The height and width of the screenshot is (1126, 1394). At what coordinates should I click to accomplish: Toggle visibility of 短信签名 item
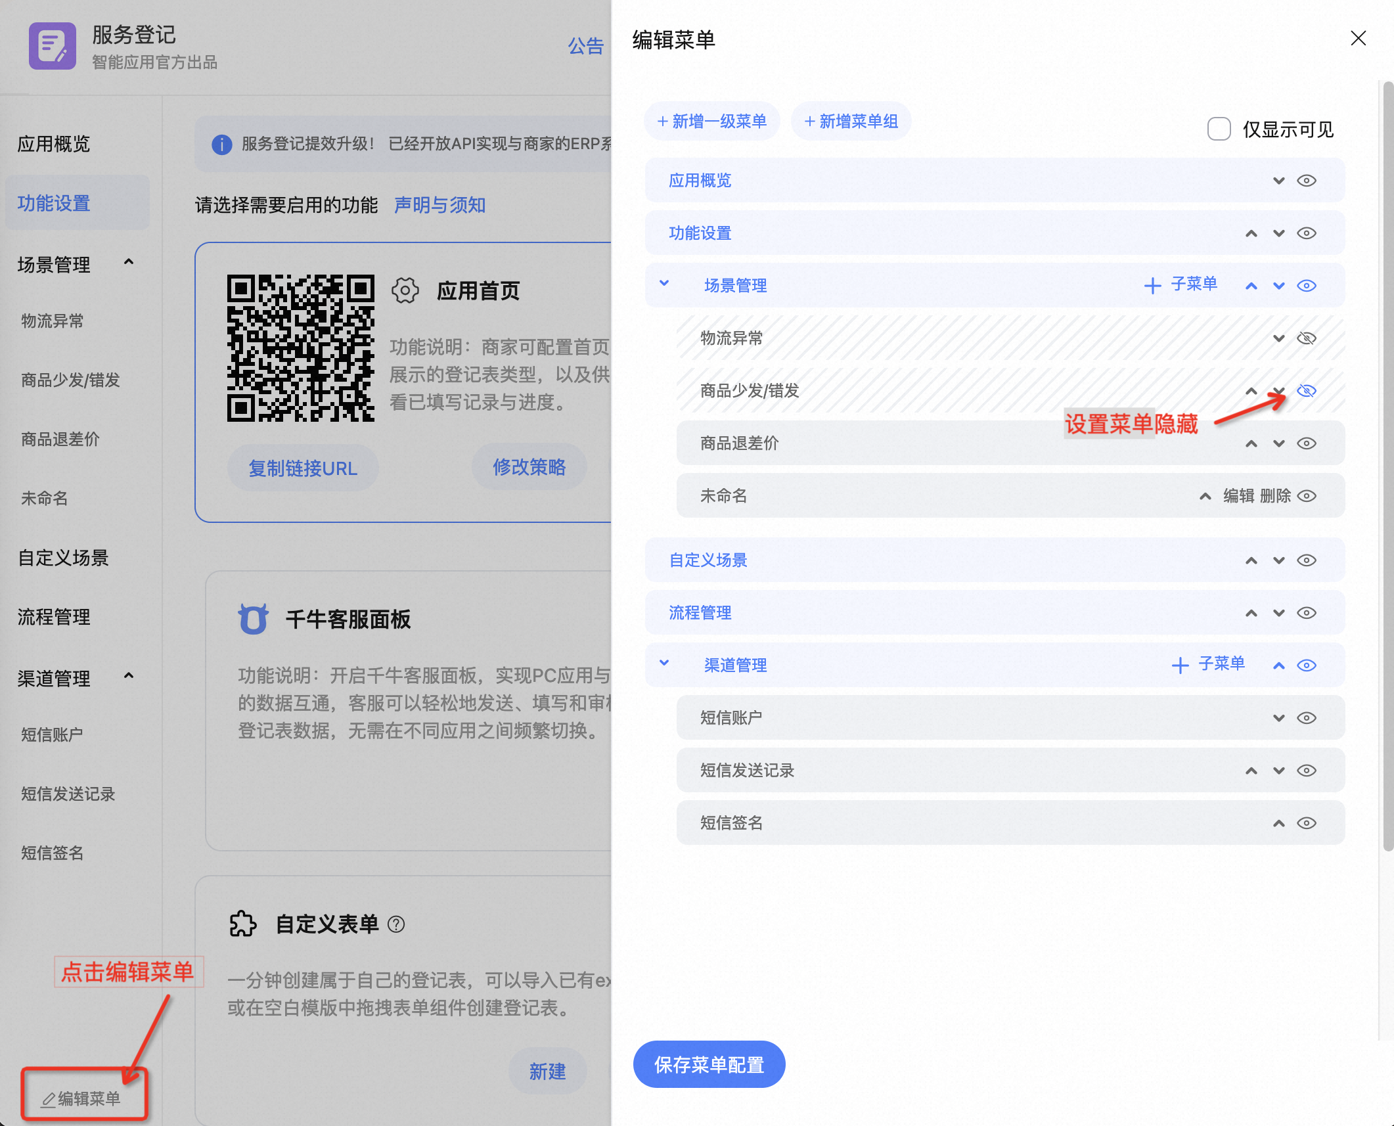[1306, 823]
